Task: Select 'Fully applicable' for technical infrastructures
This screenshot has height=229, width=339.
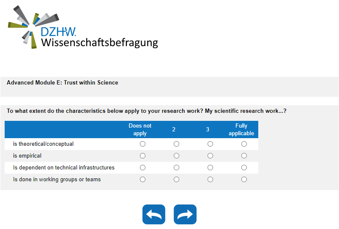Action: pyautogui.click(x=244, y=168)
